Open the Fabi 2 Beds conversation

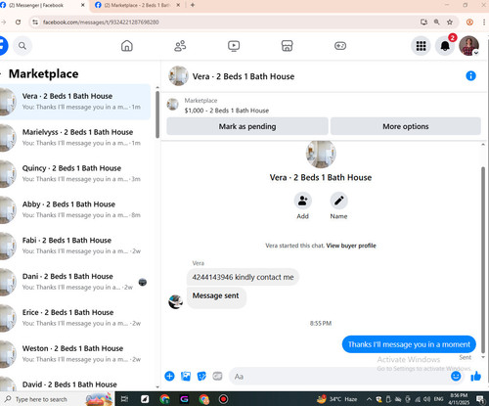coord(75,246)
